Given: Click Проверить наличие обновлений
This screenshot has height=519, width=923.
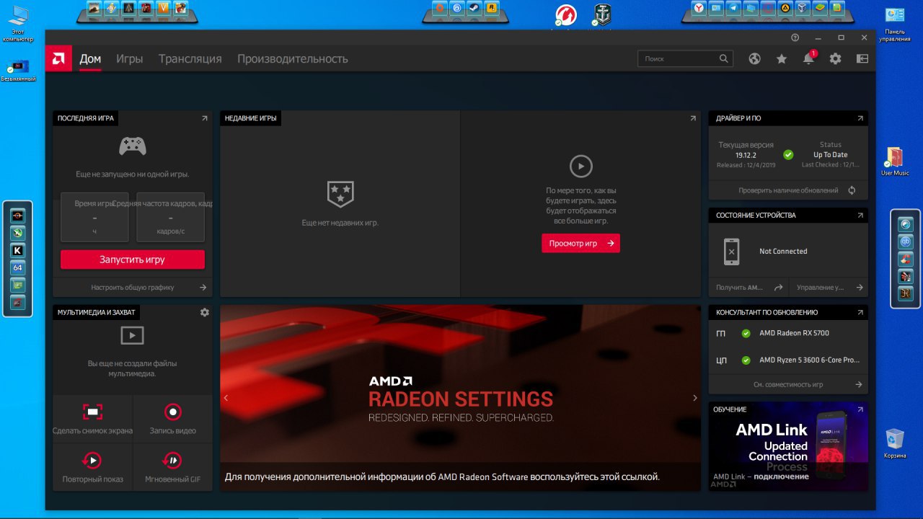Looking at the screenshot, I should click(789, 190).
